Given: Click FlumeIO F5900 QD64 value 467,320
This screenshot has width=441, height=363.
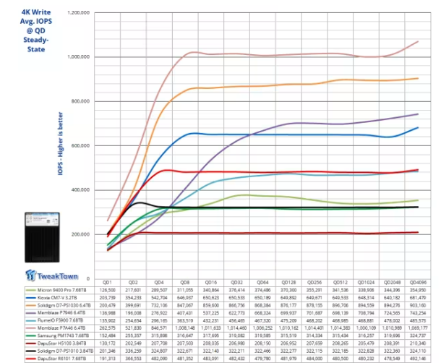Looking at the screenshot, I should [262, 320].
